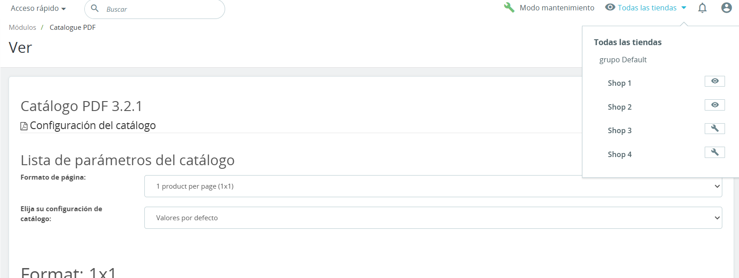Open the Formato de página dropdown
The height and width of the screenshot is (278, 739).
[433, 186]
